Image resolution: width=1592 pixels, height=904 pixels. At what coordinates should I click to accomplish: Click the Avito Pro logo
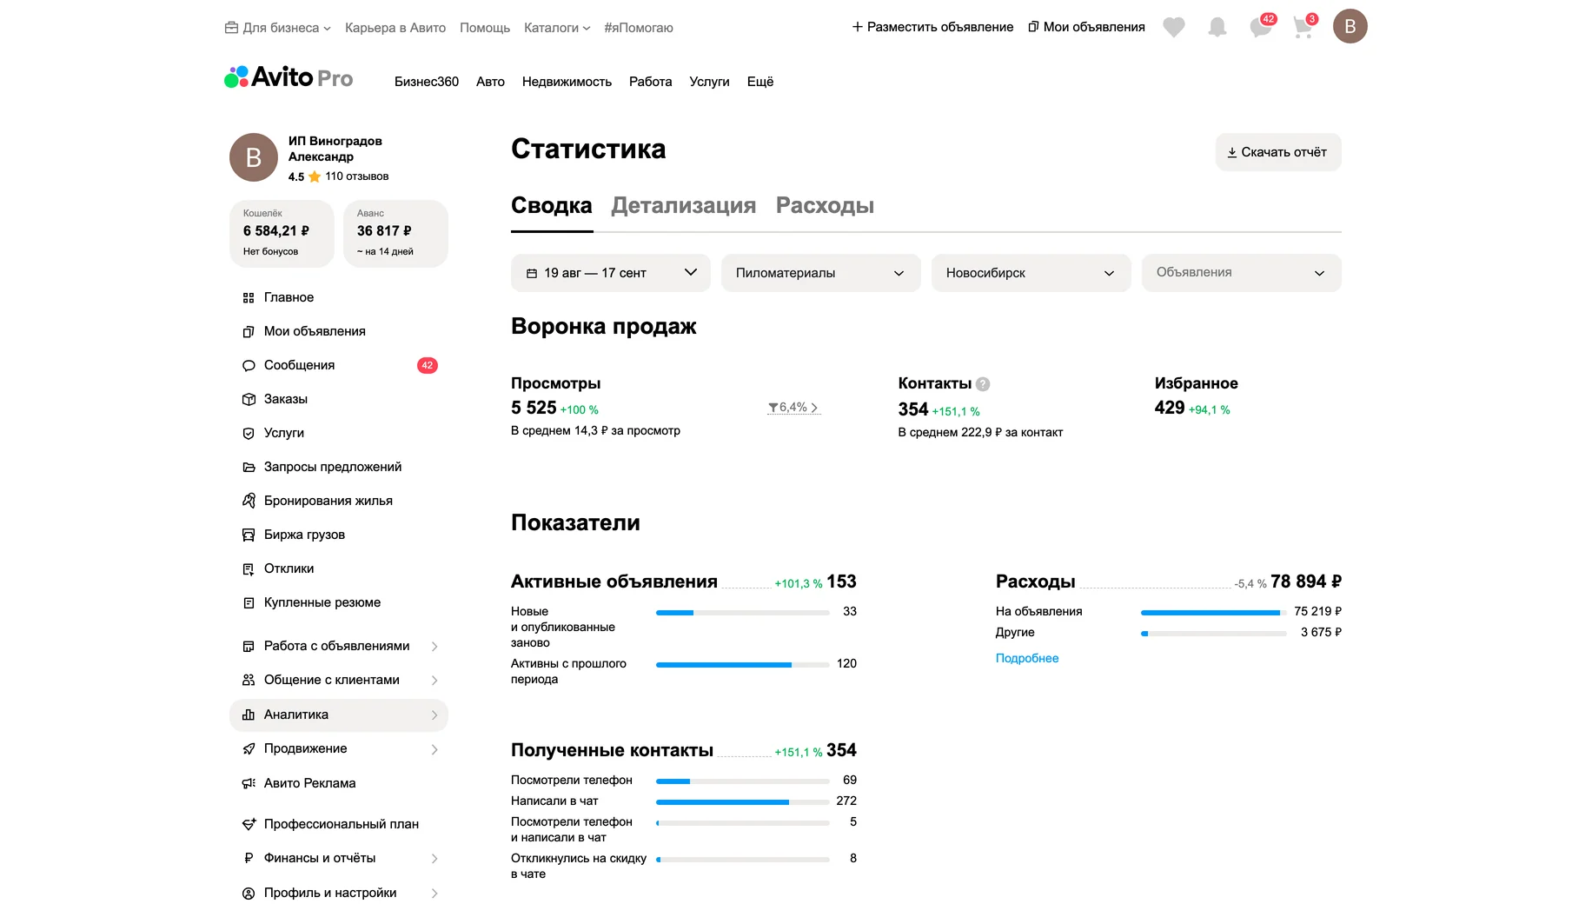[289, 77]
